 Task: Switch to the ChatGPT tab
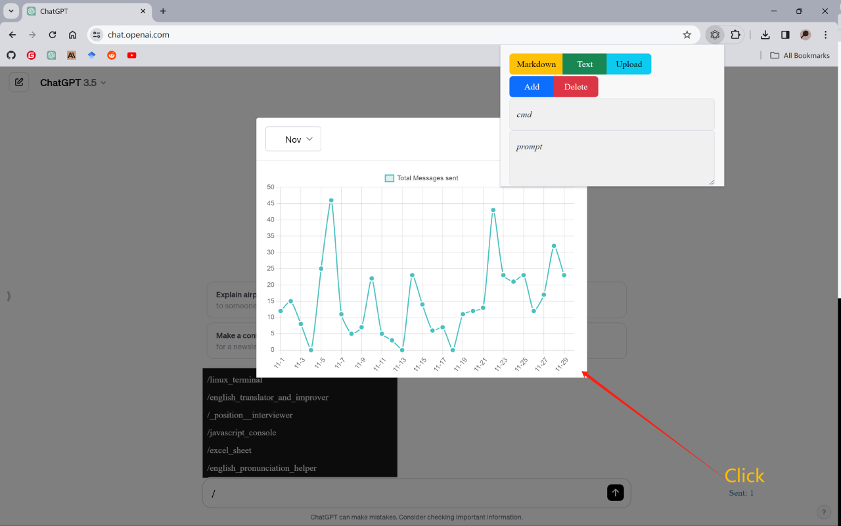tap(86, 11)
